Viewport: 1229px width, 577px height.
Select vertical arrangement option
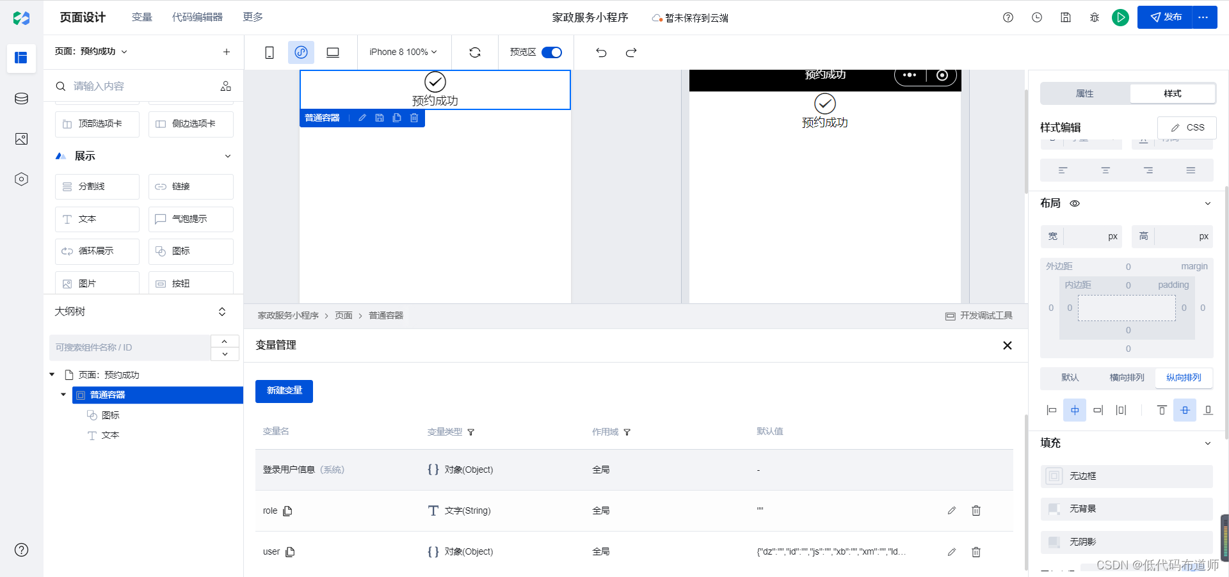coord(1184,377)
